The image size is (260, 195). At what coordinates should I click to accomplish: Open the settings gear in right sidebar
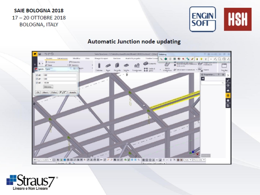click(x=228, y=95)
